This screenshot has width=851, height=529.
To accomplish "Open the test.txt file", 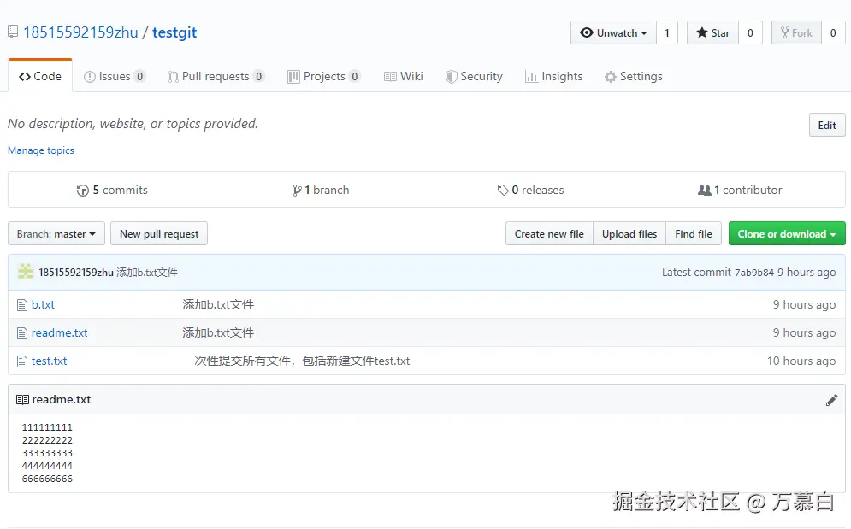I will tap(50, 361).
